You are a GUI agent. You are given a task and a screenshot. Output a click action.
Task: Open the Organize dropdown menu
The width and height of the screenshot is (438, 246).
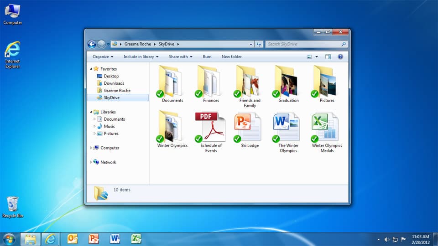(x=103, y=57)
